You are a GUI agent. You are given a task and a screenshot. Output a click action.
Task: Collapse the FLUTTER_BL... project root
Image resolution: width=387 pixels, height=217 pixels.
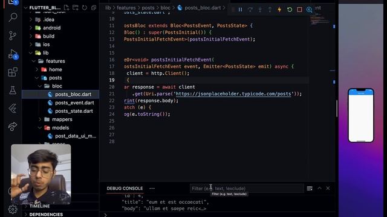tap(44, 8)
